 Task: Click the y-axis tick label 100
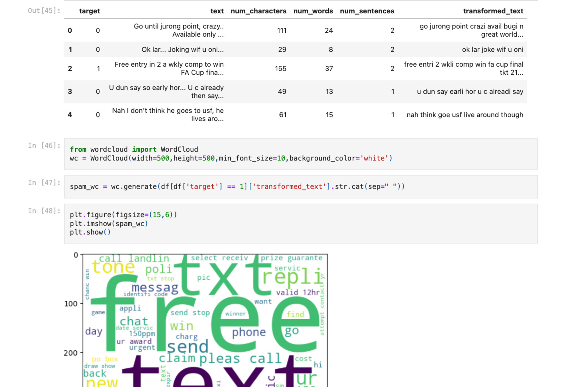click(x=71, y=304)
